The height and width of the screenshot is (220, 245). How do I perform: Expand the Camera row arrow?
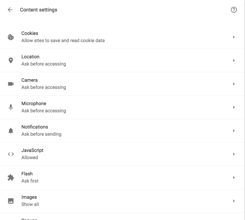pos(234,84)
